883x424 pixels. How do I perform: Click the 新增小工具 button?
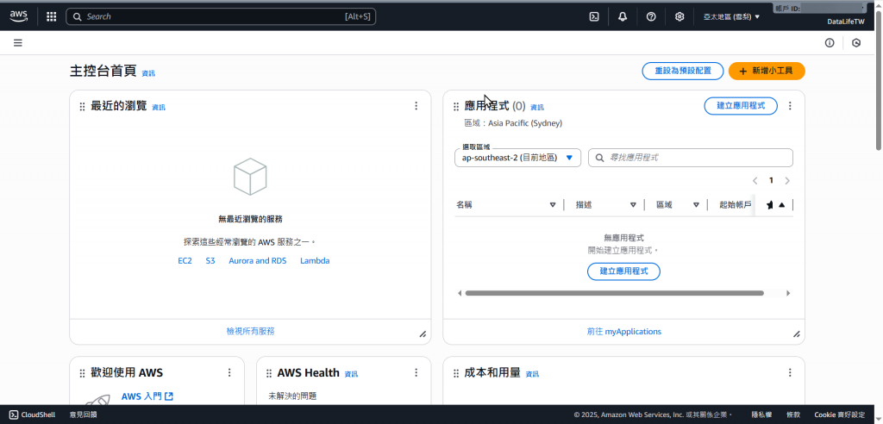coord(767,71)
